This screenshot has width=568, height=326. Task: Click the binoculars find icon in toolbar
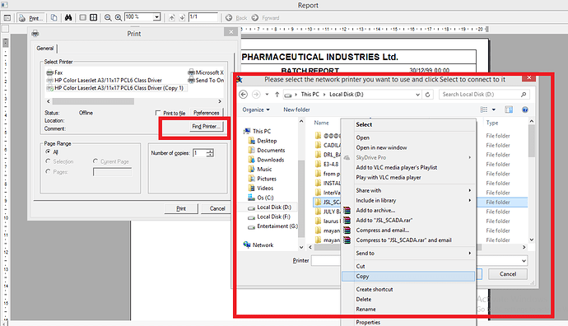68,17
